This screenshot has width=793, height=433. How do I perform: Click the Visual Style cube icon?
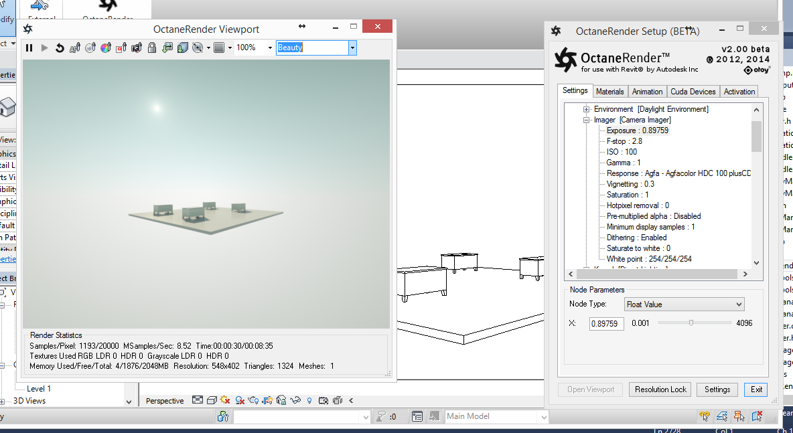[x=212, y=400]
